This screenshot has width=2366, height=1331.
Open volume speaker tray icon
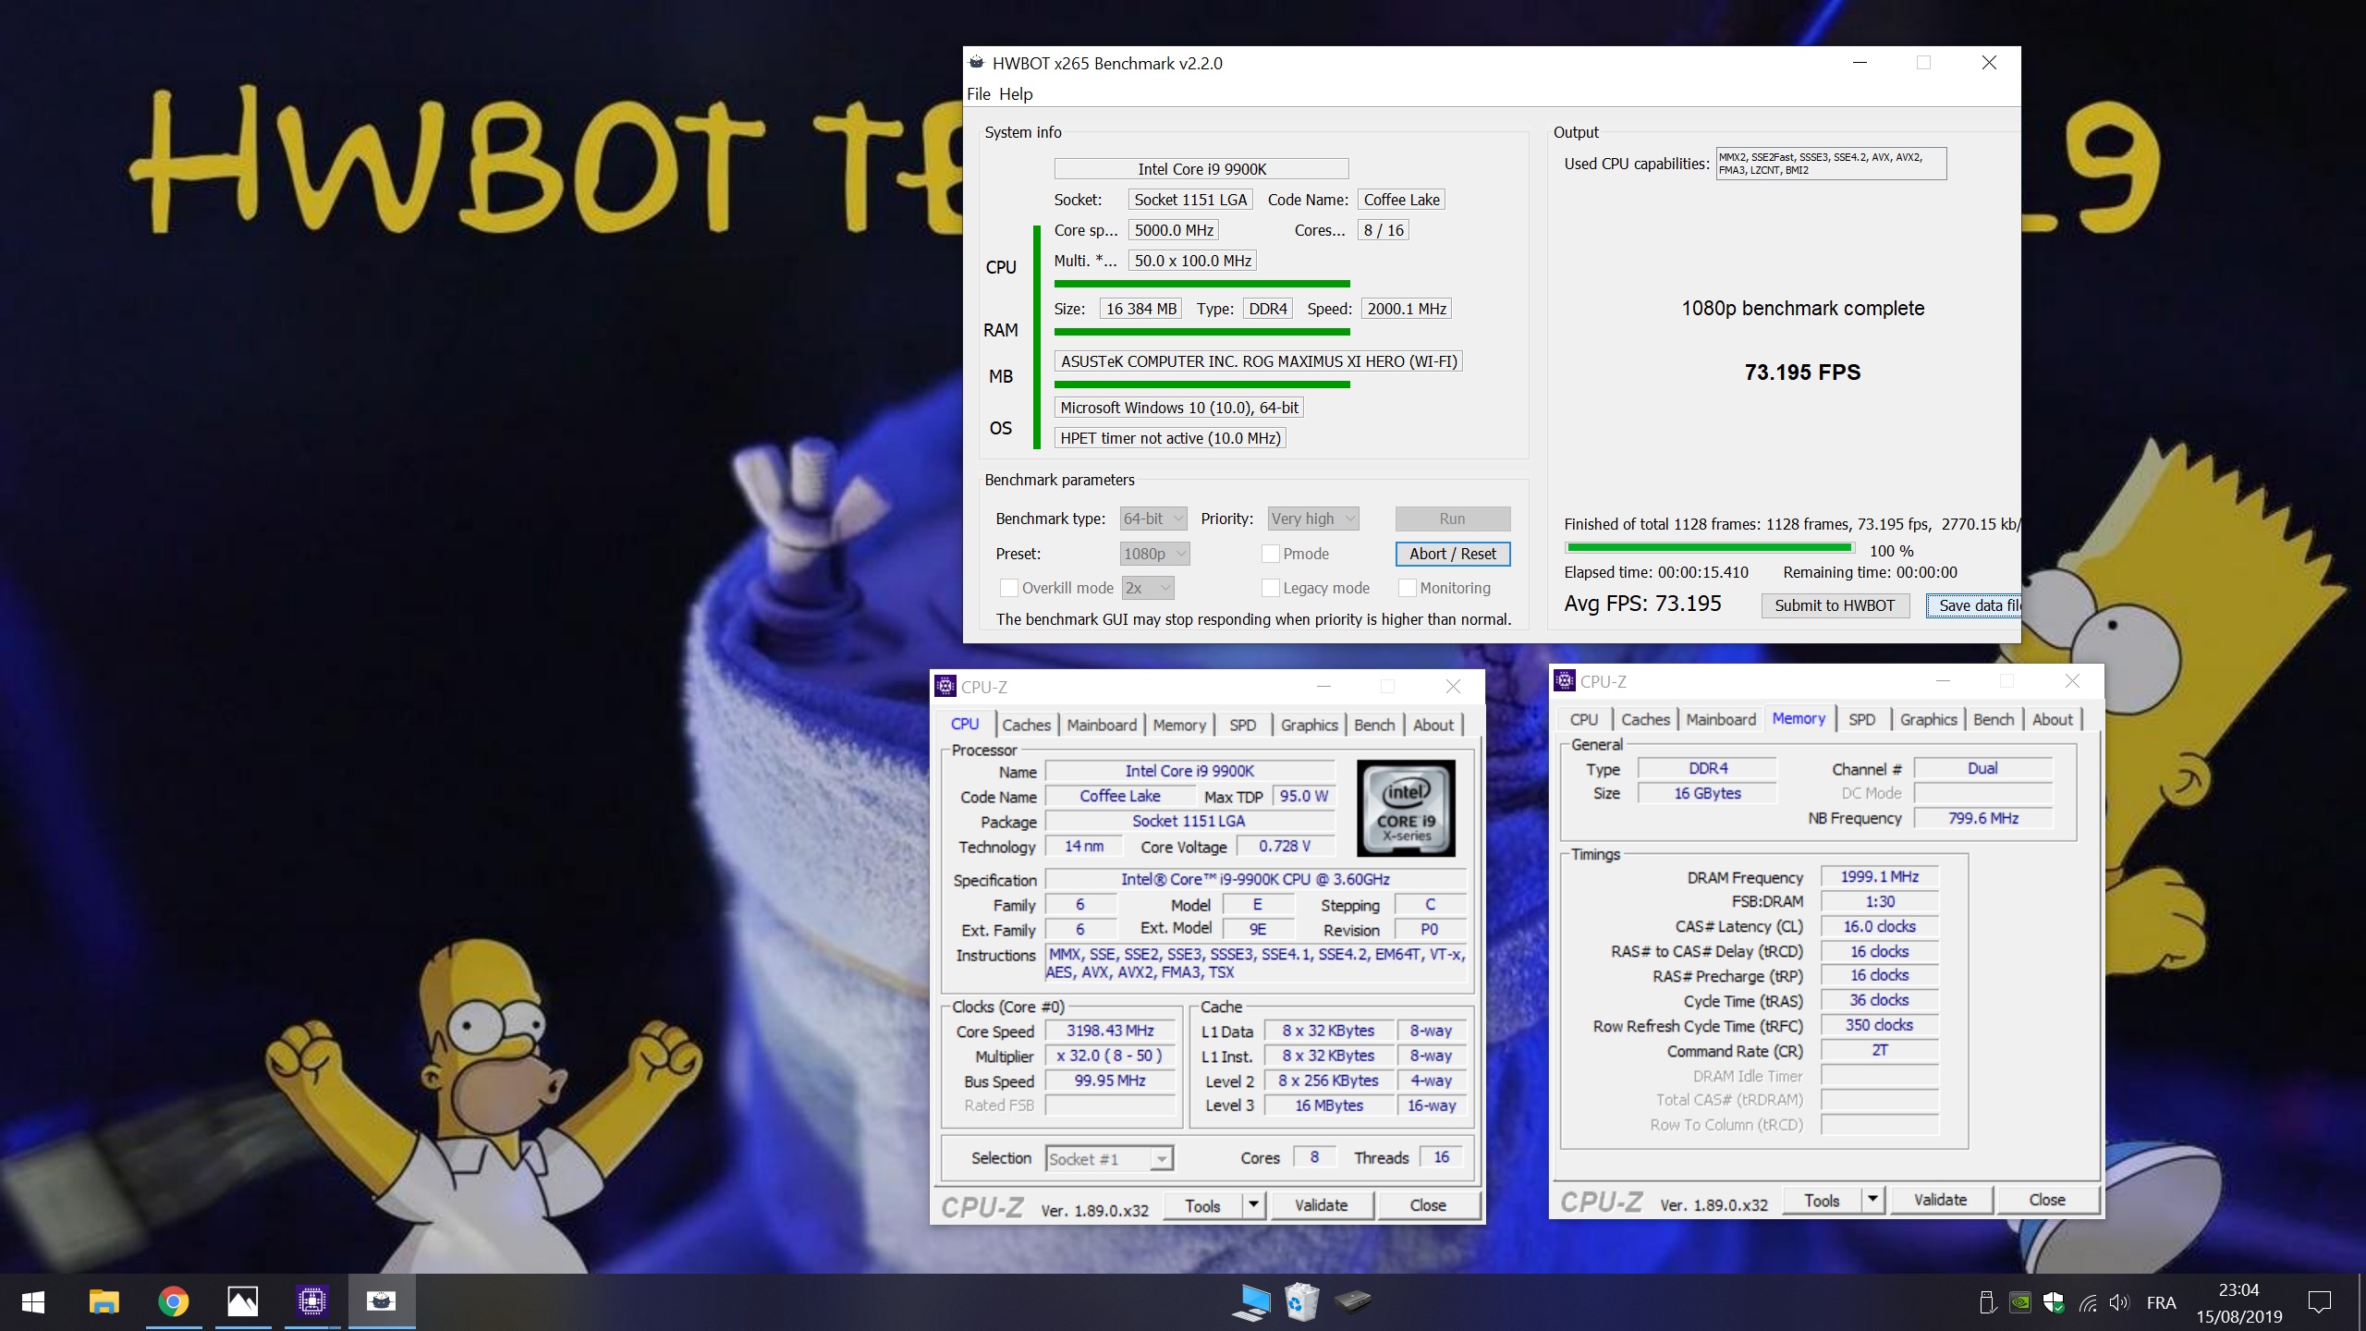(x=2120, y=1302)
